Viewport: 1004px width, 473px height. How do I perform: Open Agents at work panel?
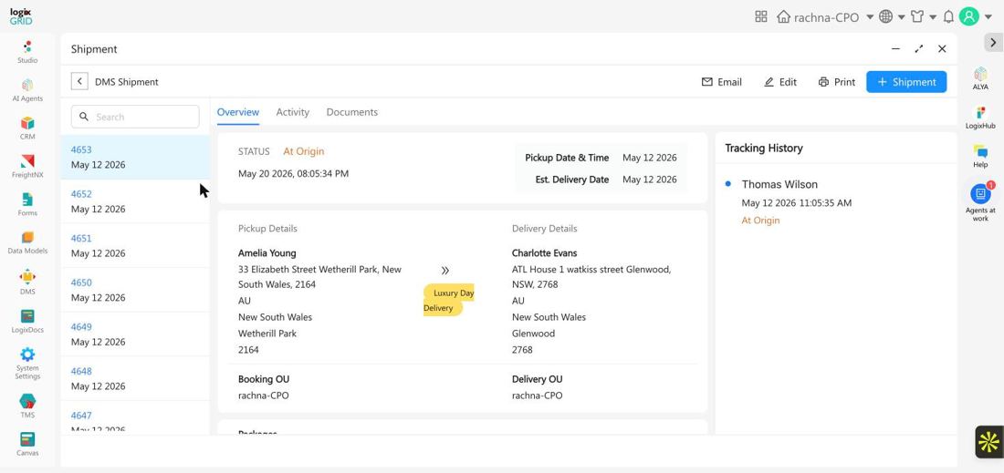(x=980, y=202)
